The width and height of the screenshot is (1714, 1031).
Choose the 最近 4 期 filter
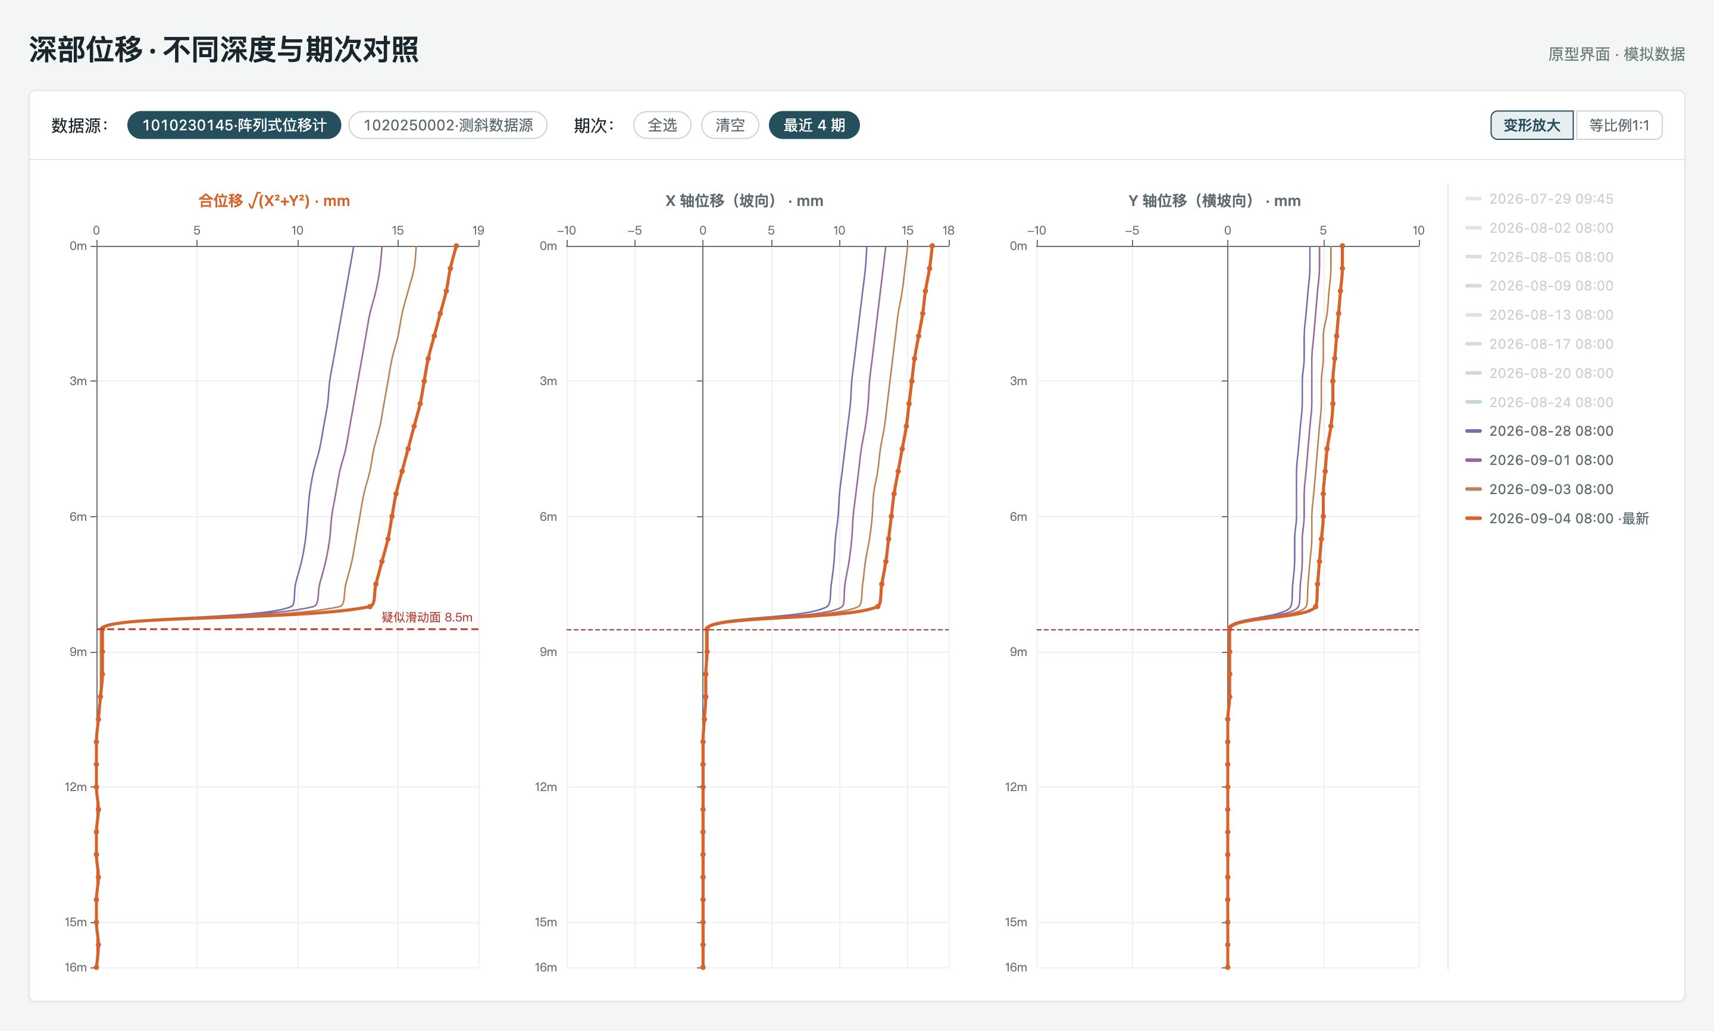814,125
